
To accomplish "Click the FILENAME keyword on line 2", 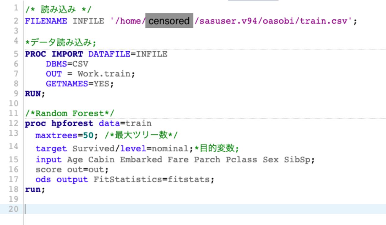I will tap(46, 21).
